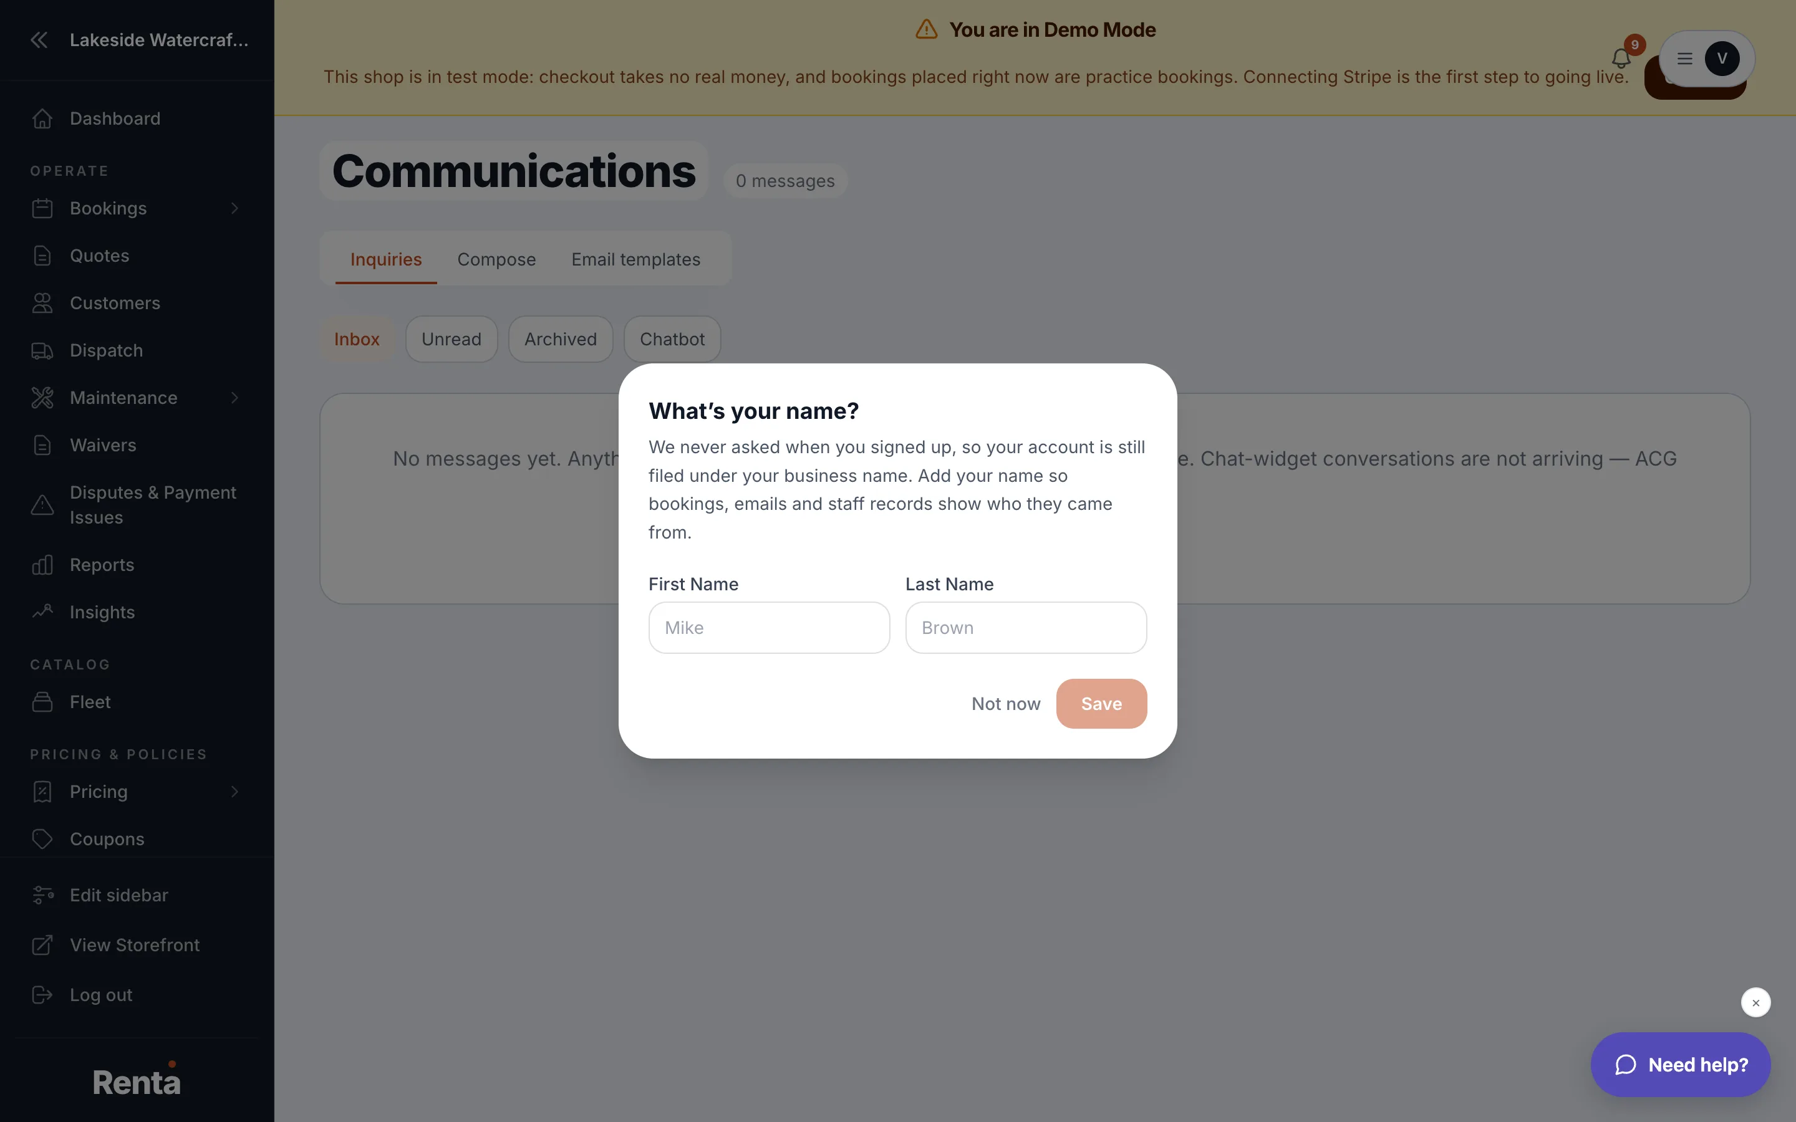Open the Email templates tab
The width and height of the screenshot is (1796, 1122).
636,260
